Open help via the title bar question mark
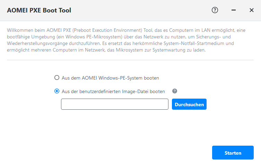Image resolution: width=261 pixels, height=164 pixels. click(215, 10)
